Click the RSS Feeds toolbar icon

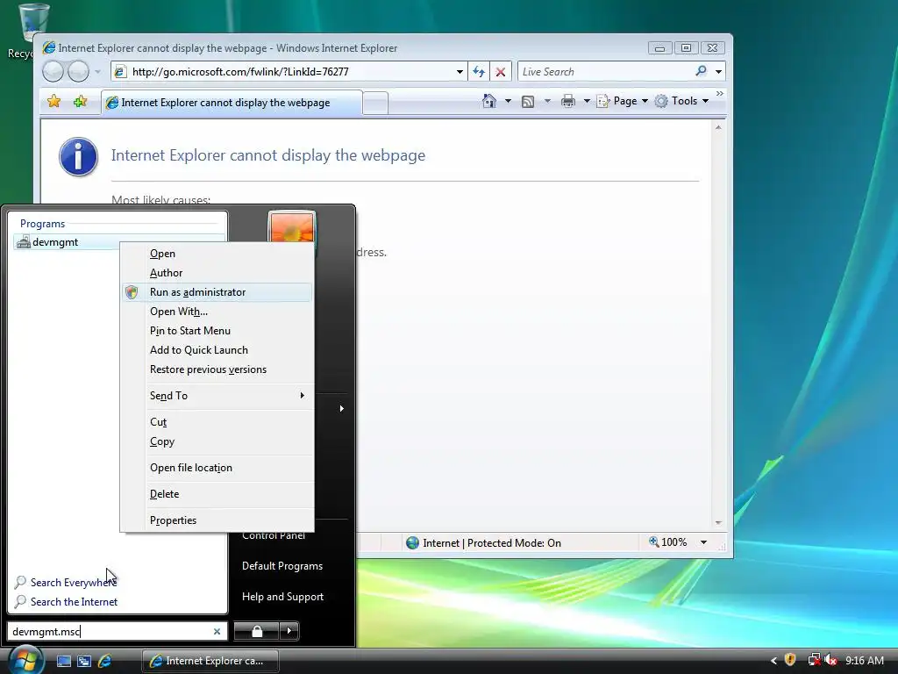point(528,102)
